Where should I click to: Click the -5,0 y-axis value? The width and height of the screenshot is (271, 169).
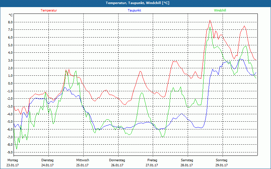tap(10, 122)
